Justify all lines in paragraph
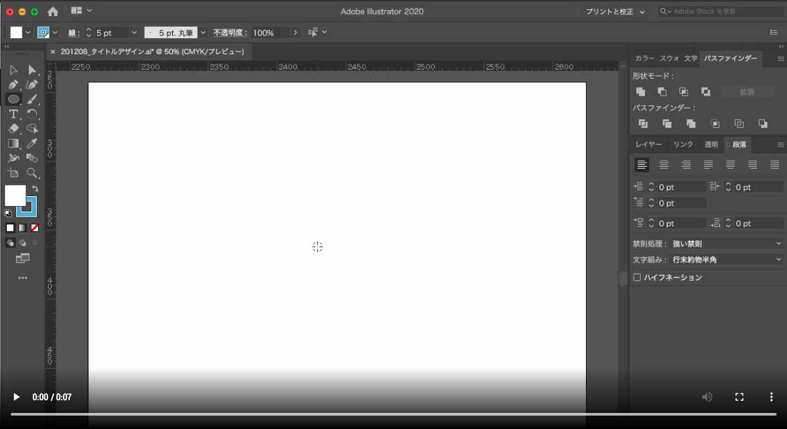787x429 pixels. pos(774,165)
